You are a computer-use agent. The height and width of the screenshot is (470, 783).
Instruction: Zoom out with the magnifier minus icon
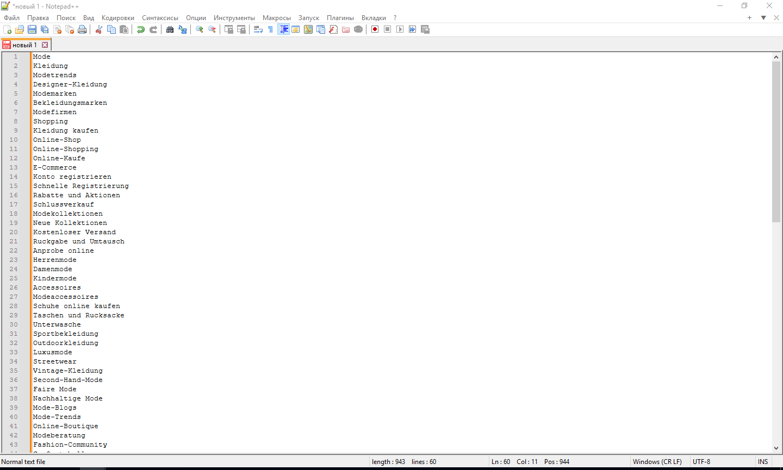click(212, 29)
